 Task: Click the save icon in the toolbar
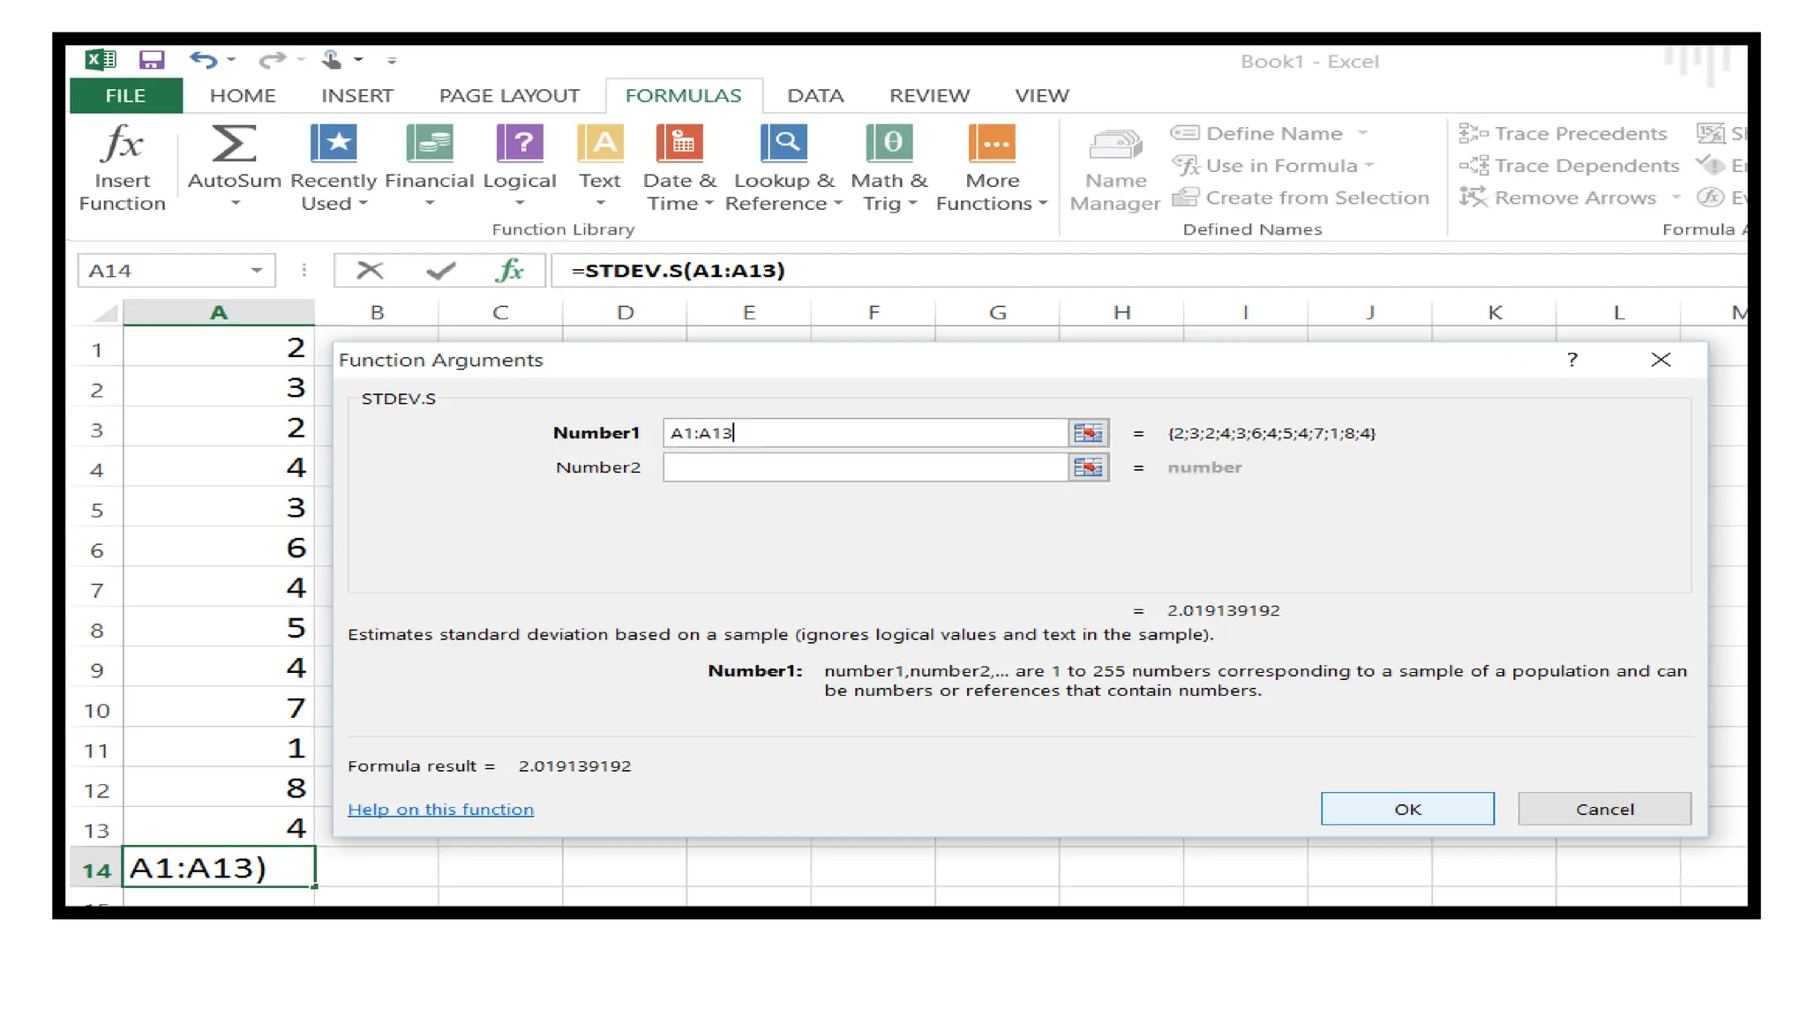(152, 60)
